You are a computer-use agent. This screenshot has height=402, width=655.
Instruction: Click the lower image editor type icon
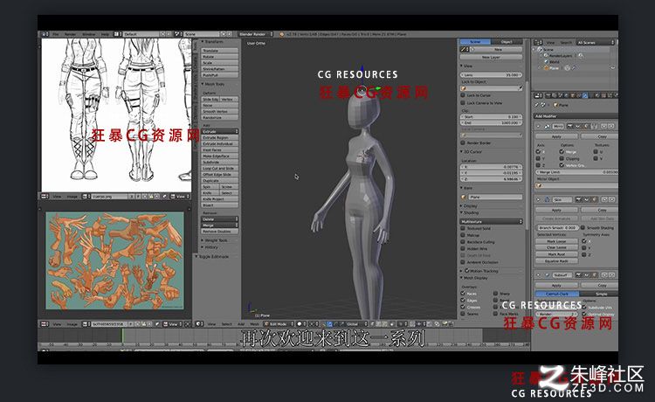[45, 324]
